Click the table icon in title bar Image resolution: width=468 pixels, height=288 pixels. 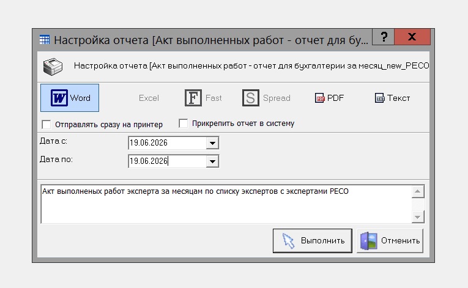coord(45,39)
